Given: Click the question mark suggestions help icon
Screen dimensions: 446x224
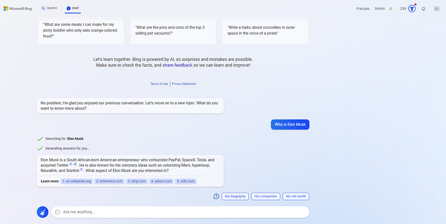Looking at the screenshot, I should (216, 196).
